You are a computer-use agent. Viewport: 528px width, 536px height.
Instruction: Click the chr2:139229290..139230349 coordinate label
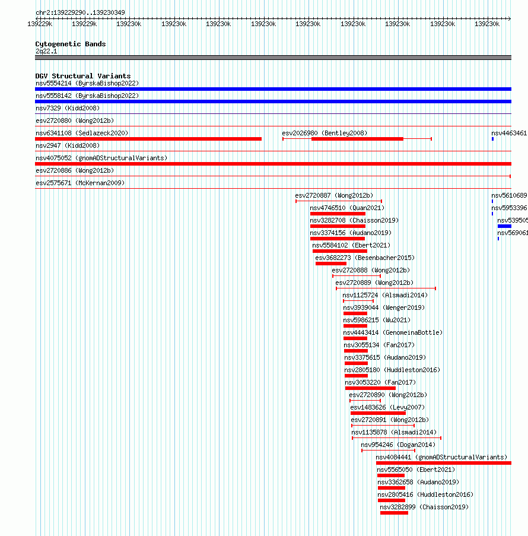click(80, 12)
